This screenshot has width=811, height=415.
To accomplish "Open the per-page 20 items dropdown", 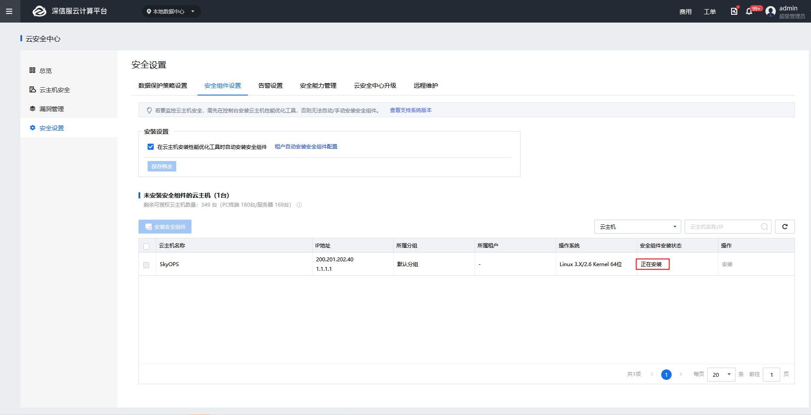I will (x=721, y=375).
